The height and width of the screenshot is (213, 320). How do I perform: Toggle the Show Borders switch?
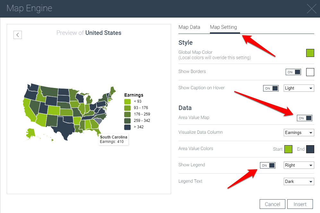293,72
